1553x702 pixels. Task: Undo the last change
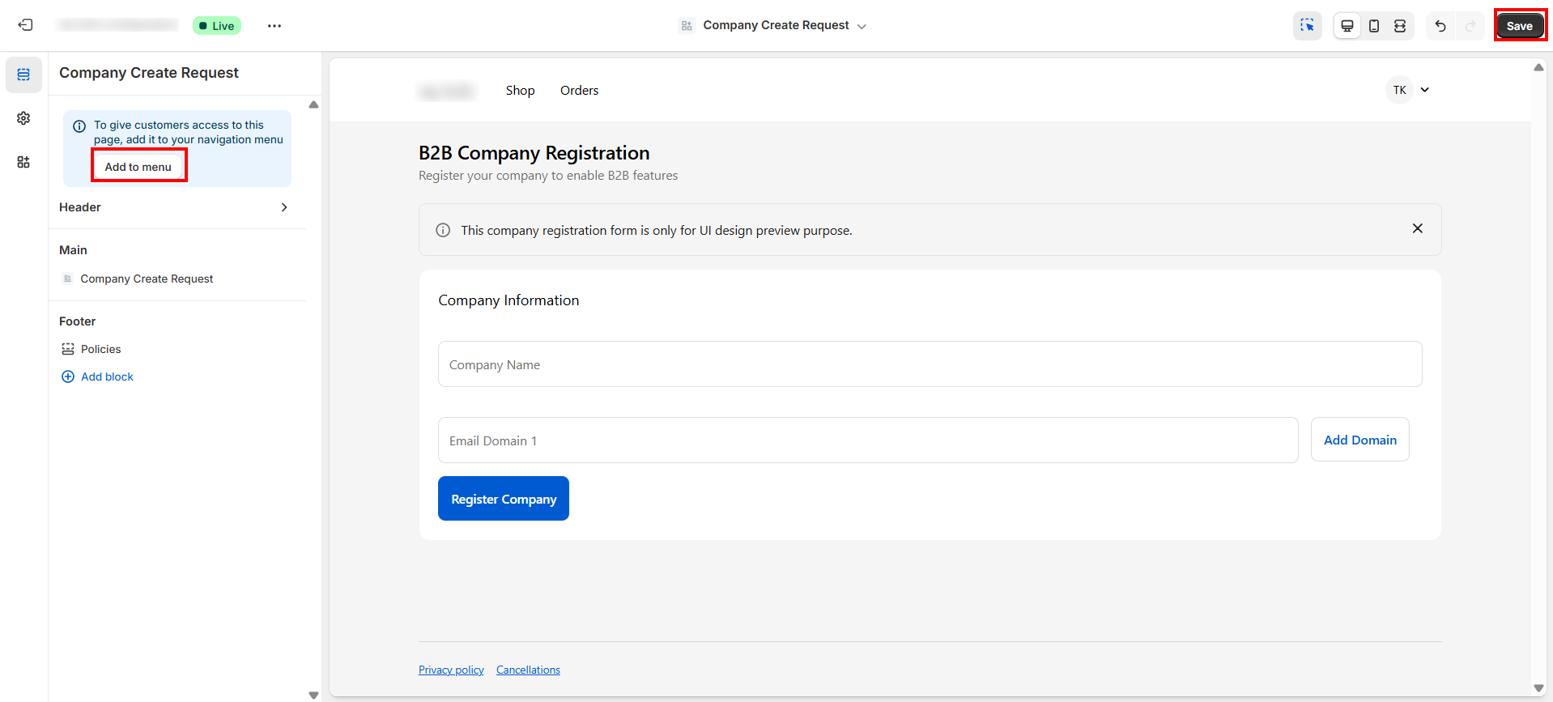click(1440, 26)
